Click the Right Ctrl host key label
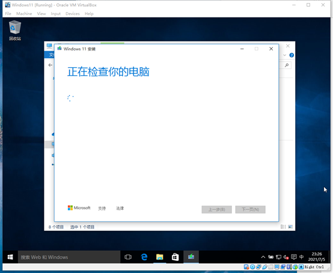Image resolution: width=333 pixels, height=273 pixels. click(314, 267)
